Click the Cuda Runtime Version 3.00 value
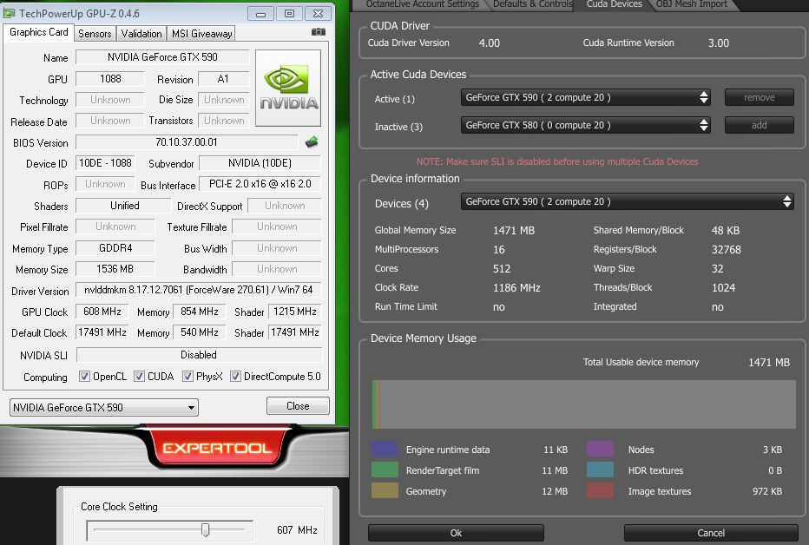The width and height of the screenshot is (809, 545). tap(718, 43)
